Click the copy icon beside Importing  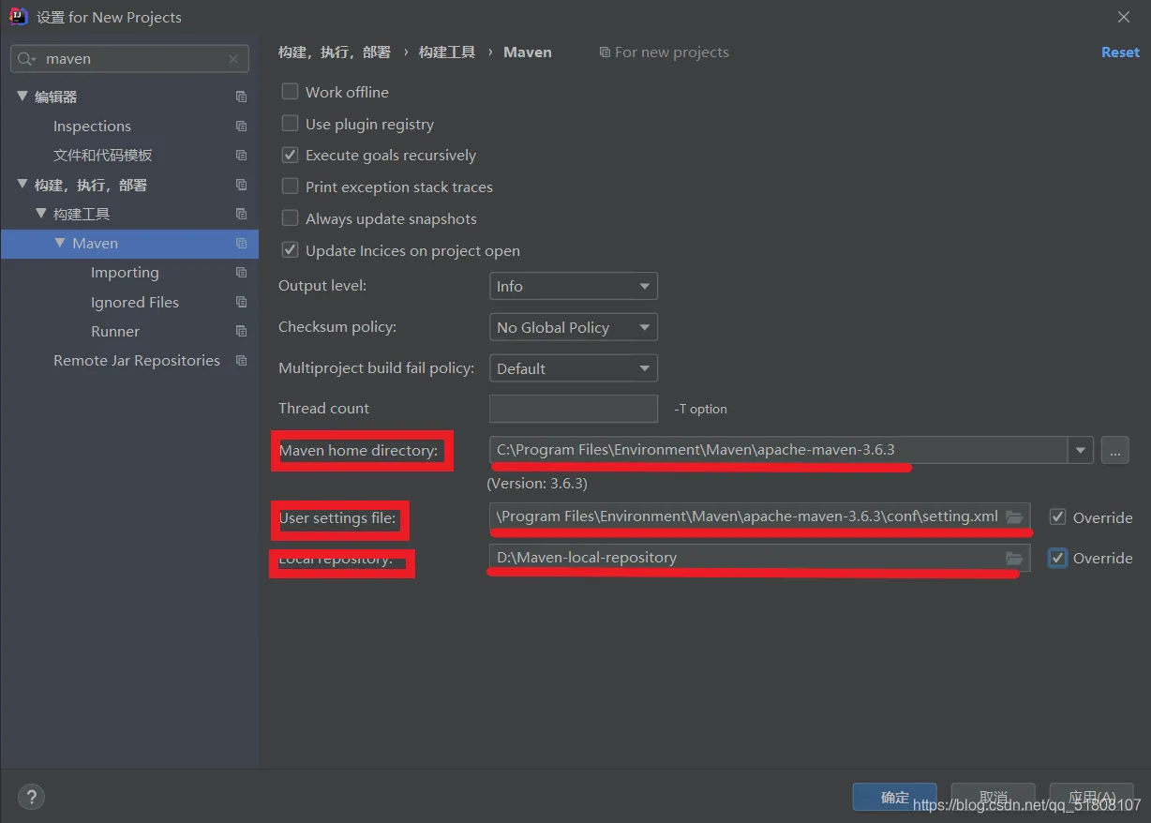[241, 272]
